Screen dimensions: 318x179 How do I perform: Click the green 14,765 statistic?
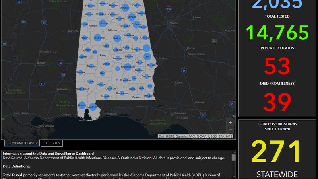click(x=277, y=33)
